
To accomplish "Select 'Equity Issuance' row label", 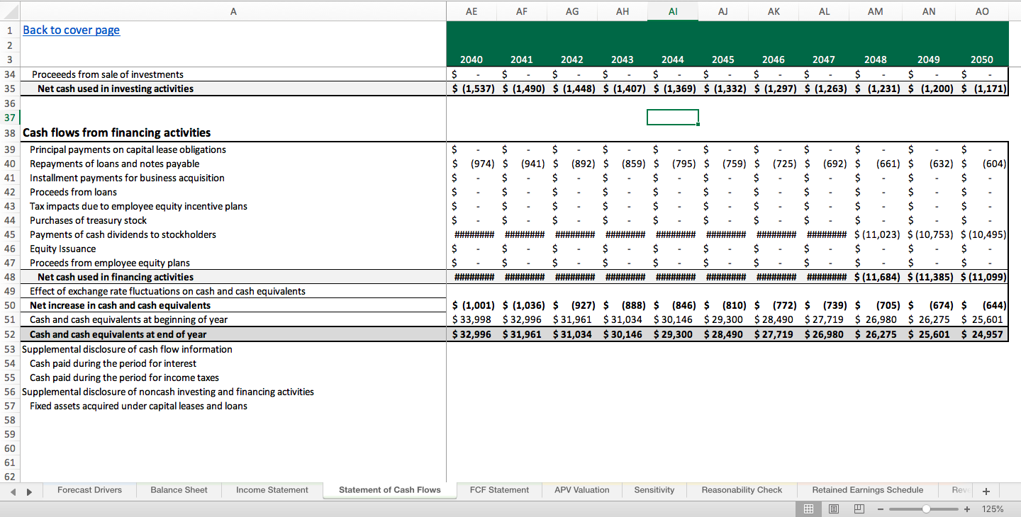I will coord(63,249).
